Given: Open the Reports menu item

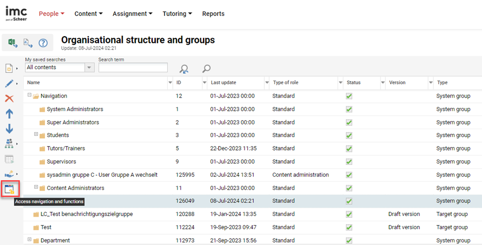Looking at the screenshot, I should coord(213,14).
